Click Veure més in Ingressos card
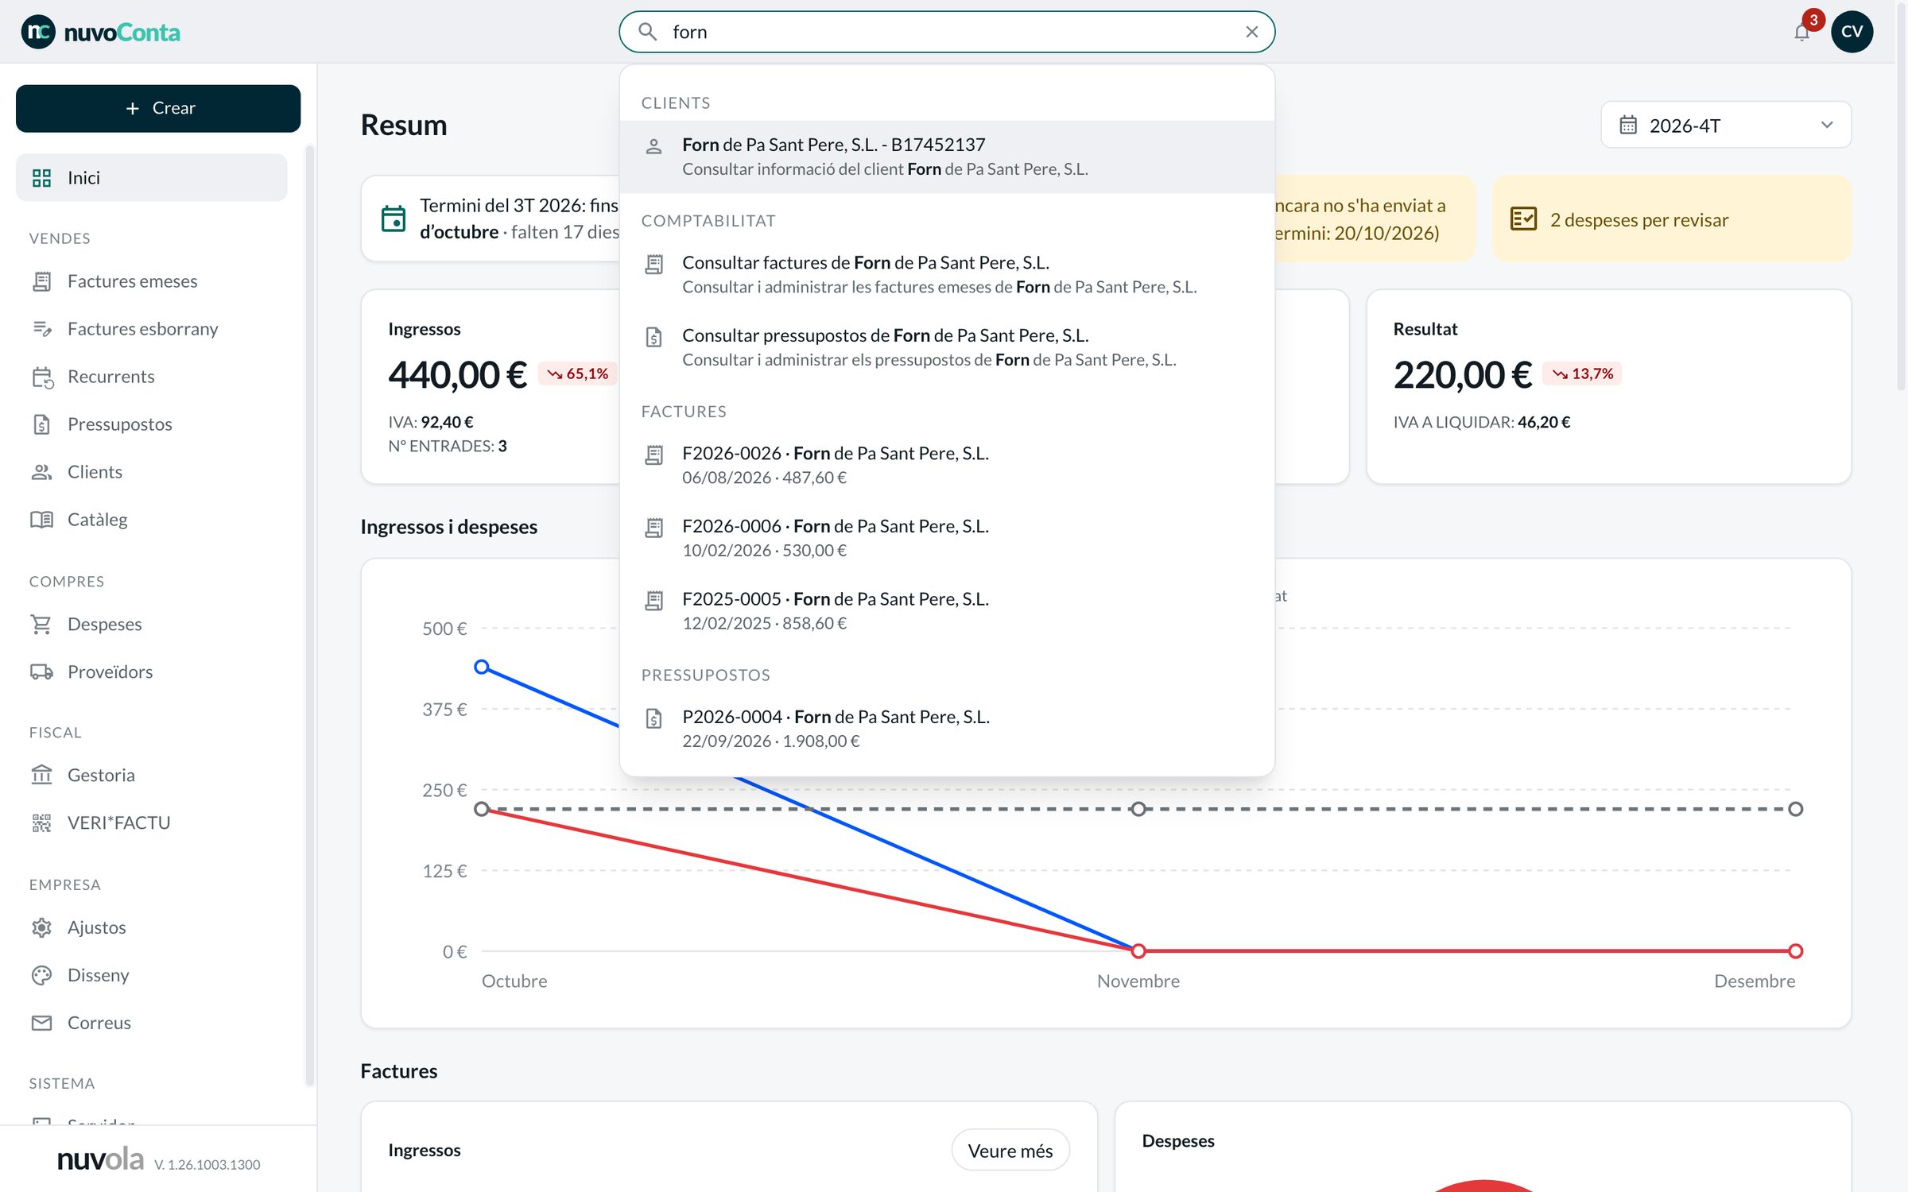 pyautogui.click(x=1010, y=1151)
